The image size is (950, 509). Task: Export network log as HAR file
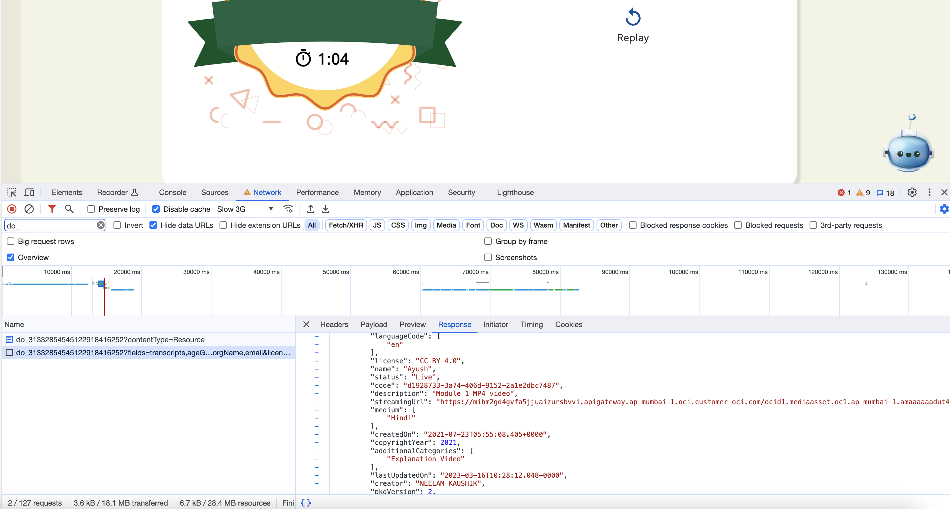pos(325,209)
